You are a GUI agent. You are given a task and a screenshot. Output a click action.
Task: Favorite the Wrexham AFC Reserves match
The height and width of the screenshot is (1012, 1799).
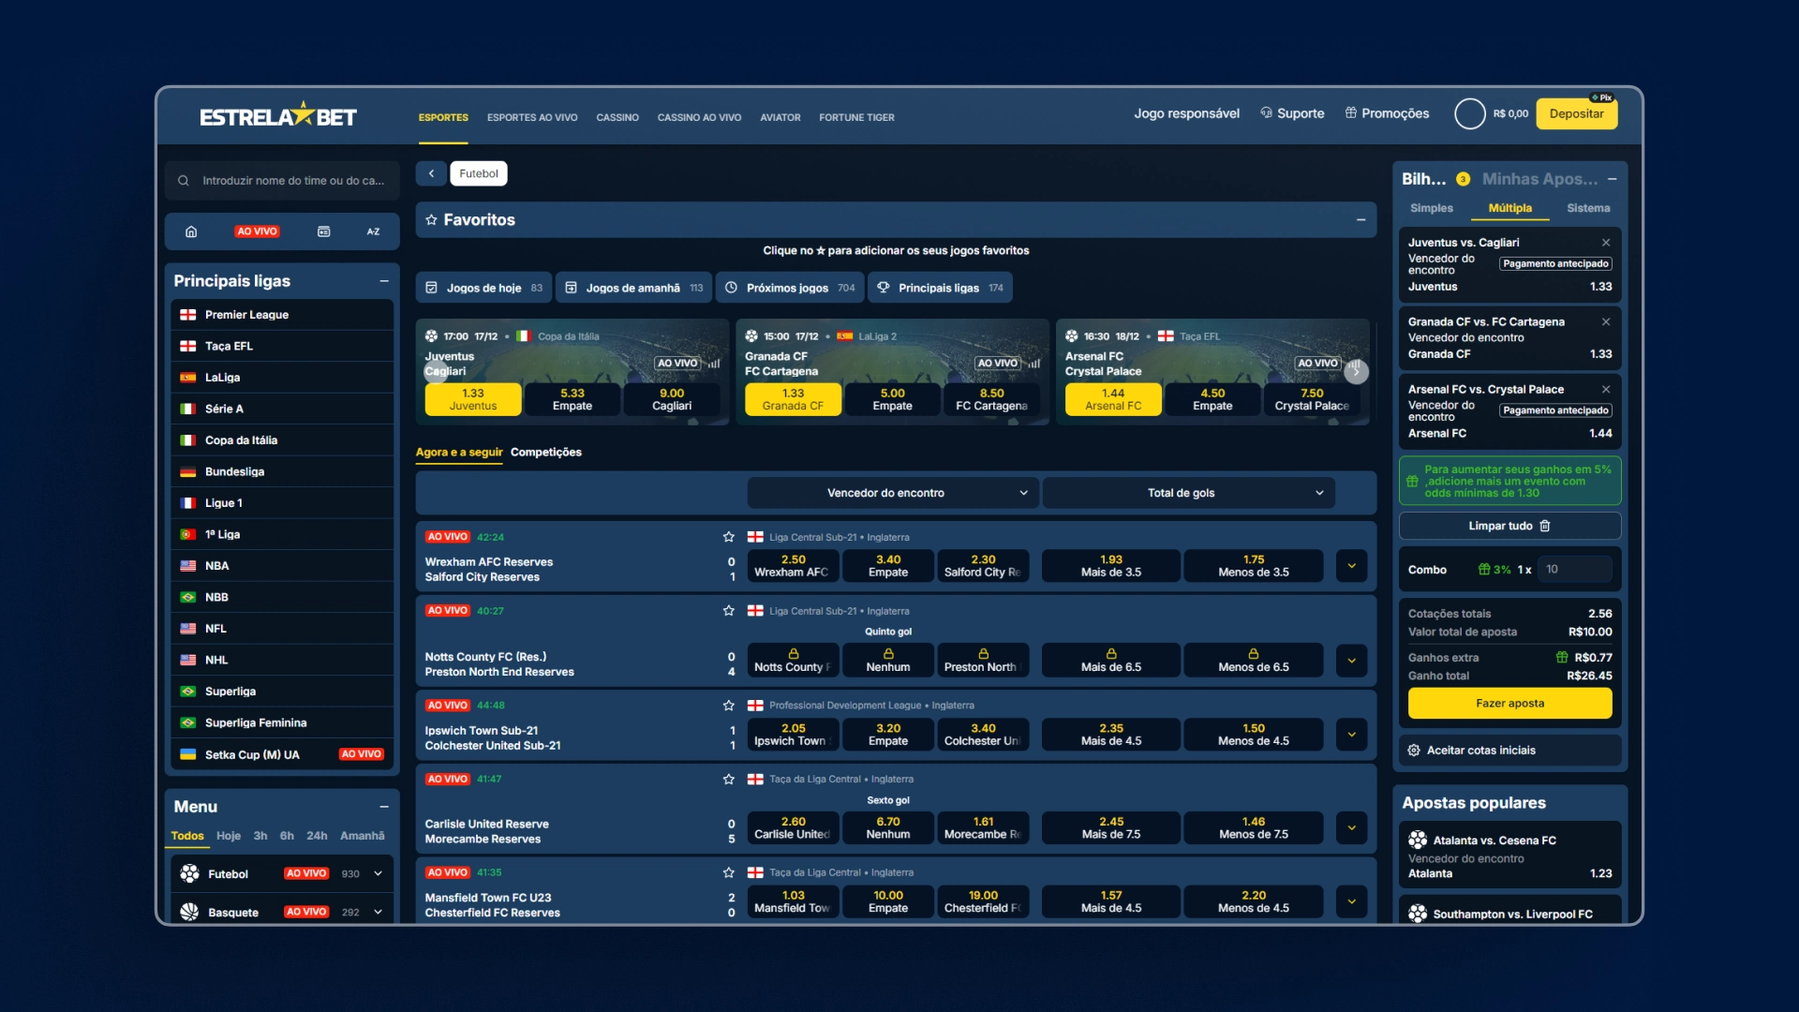point(728,537)
